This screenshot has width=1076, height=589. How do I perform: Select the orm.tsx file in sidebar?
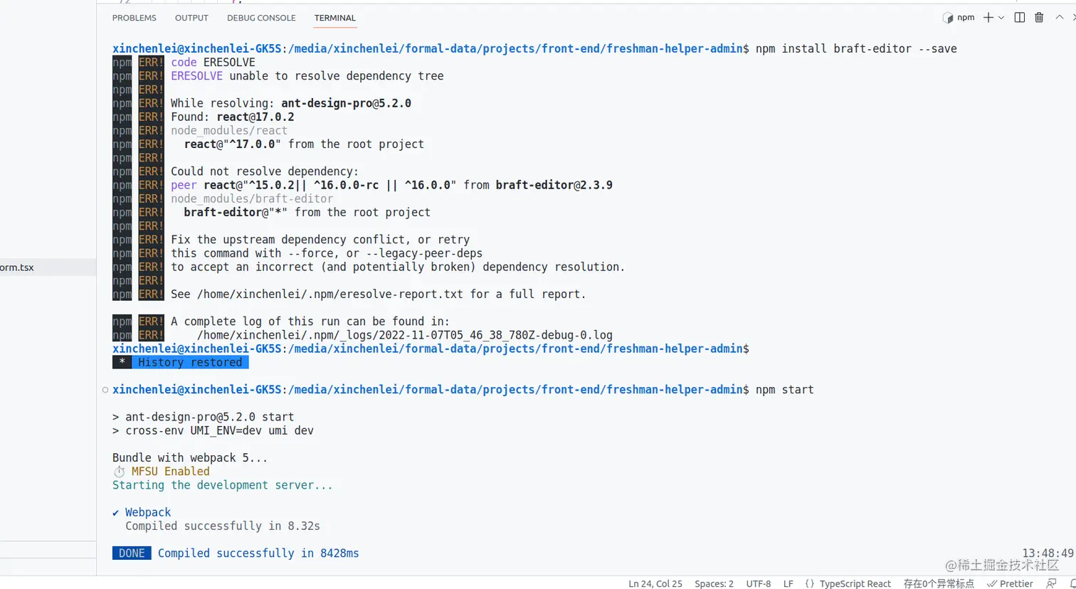48,267
